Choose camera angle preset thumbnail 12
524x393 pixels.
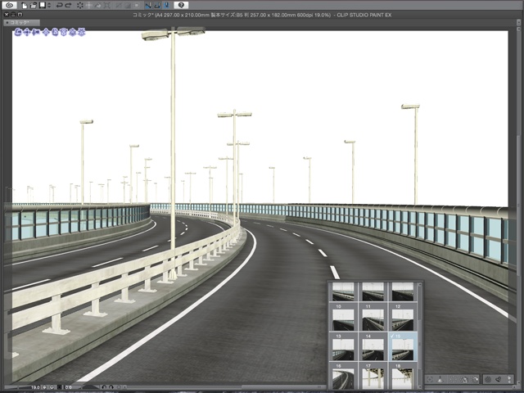pos(402,317)
